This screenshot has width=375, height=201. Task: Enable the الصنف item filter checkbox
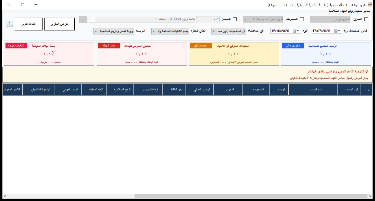coord(235,19)
